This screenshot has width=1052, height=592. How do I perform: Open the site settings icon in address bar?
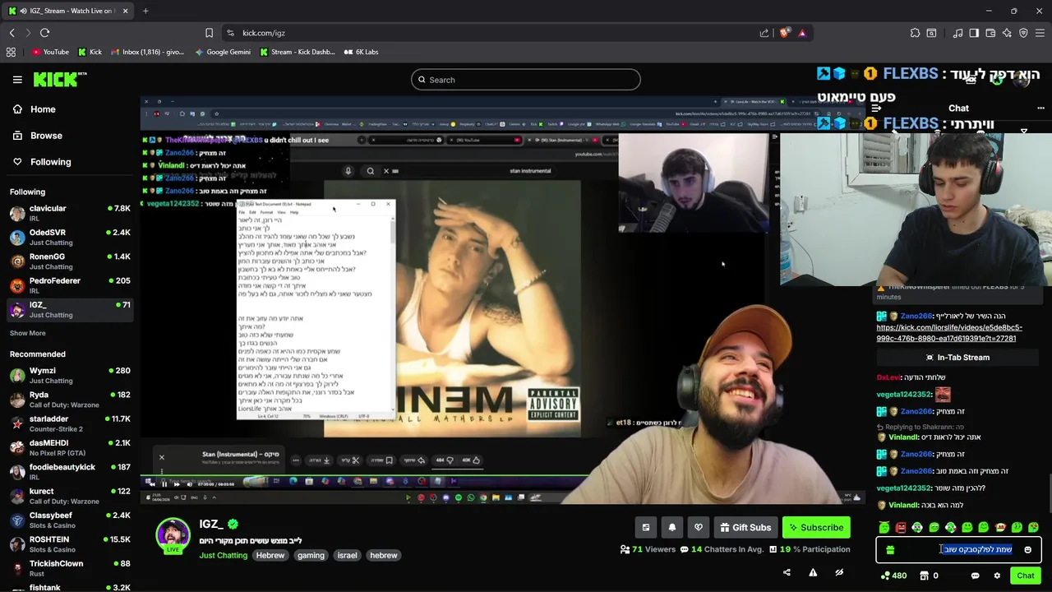tap(230, 33)
